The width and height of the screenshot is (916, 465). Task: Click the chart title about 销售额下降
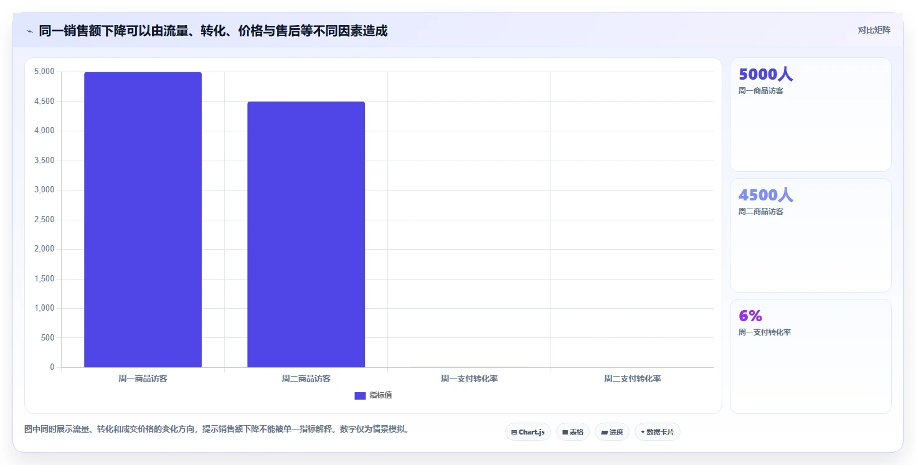[213, 31]
